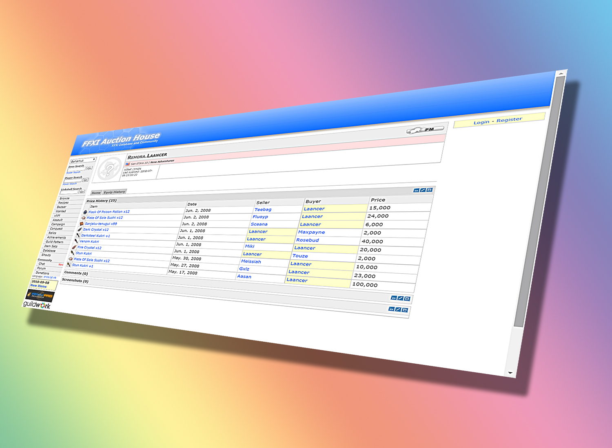
Task: Open the guildwork logo link
Action: (37, 305)
